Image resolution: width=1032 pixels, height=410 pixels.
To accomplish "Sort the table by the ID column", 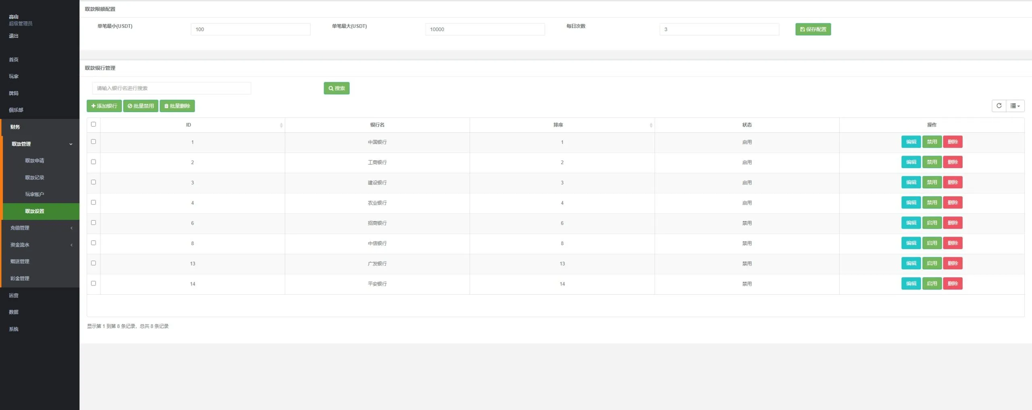I will pyautogui.click(x=192, y=125).
